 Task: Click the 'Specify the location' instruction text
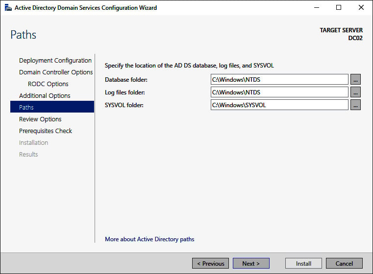tap(189, 66)
